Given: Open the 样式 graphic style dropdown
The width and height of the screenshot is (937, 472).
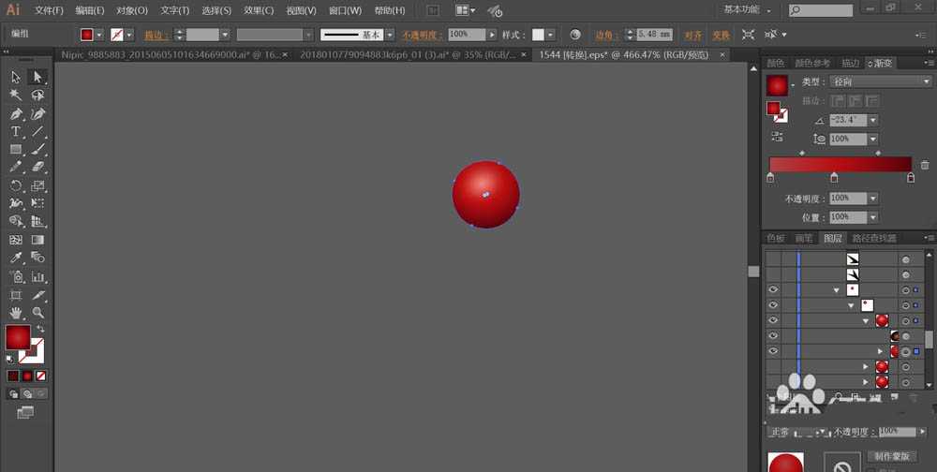Looking at the screenshot, I should tap(550, 35).
